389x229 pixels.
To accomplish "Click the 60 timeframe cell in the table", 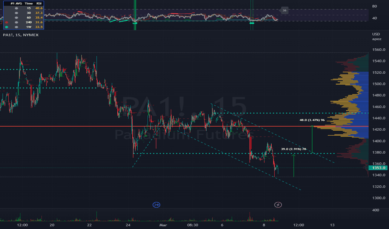I will 29,17.
